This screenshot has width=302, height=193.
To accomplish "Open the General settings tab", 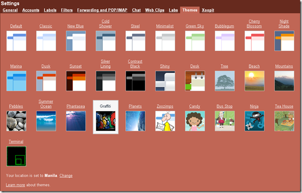I will (x=10, y=10).
